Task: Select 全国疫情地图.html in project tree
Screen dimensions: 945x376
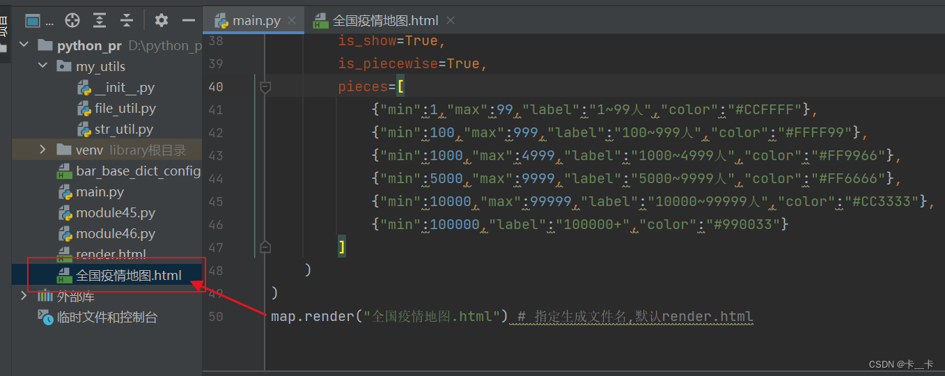Action: click(x=129, y=275)
